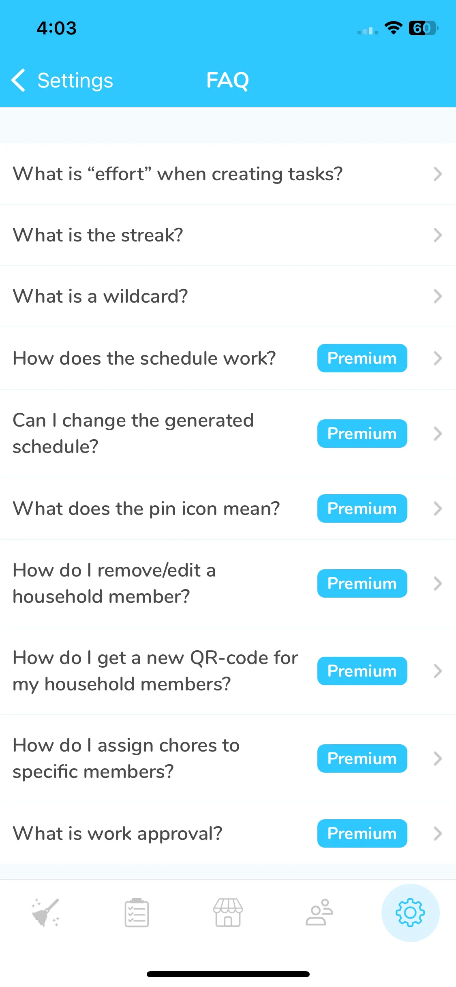This screenshot has width=456, height=987.
Task: Select the settings gear tab icon
Action: click(x=410, y=912)
